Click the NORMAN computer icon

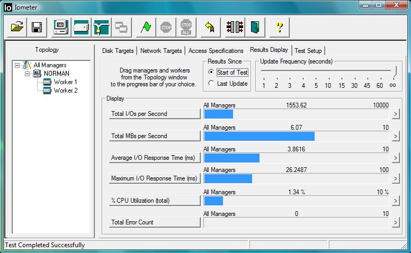pos(37,74)
